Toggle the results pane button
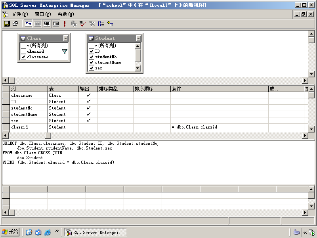 pos(56,24)
